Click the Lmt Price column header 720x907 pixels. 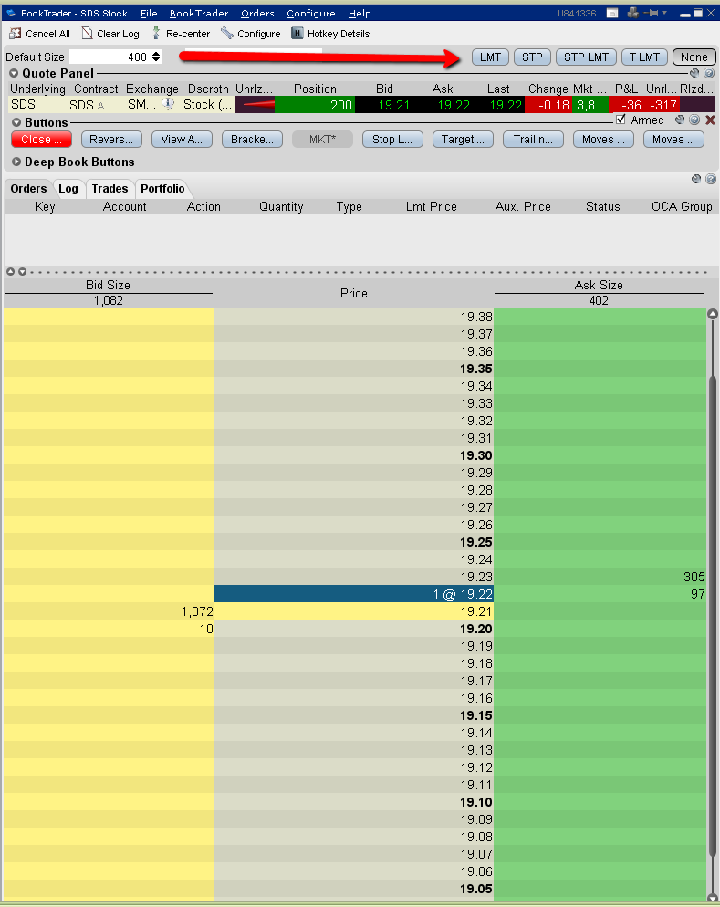point(432,206)
